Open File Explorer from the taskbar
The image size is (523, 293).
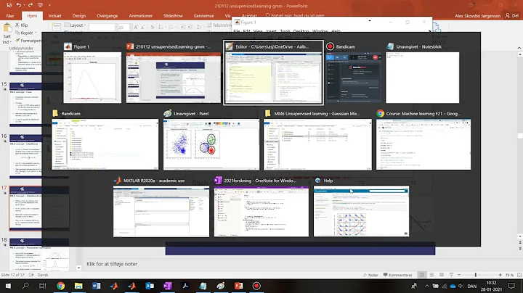[x=78, y=286]
